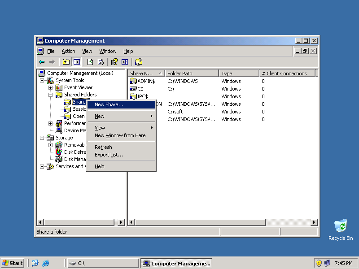Screen dimensions: 359x269
Task: Expand the Event Viewer node
Action: point(50,87)
